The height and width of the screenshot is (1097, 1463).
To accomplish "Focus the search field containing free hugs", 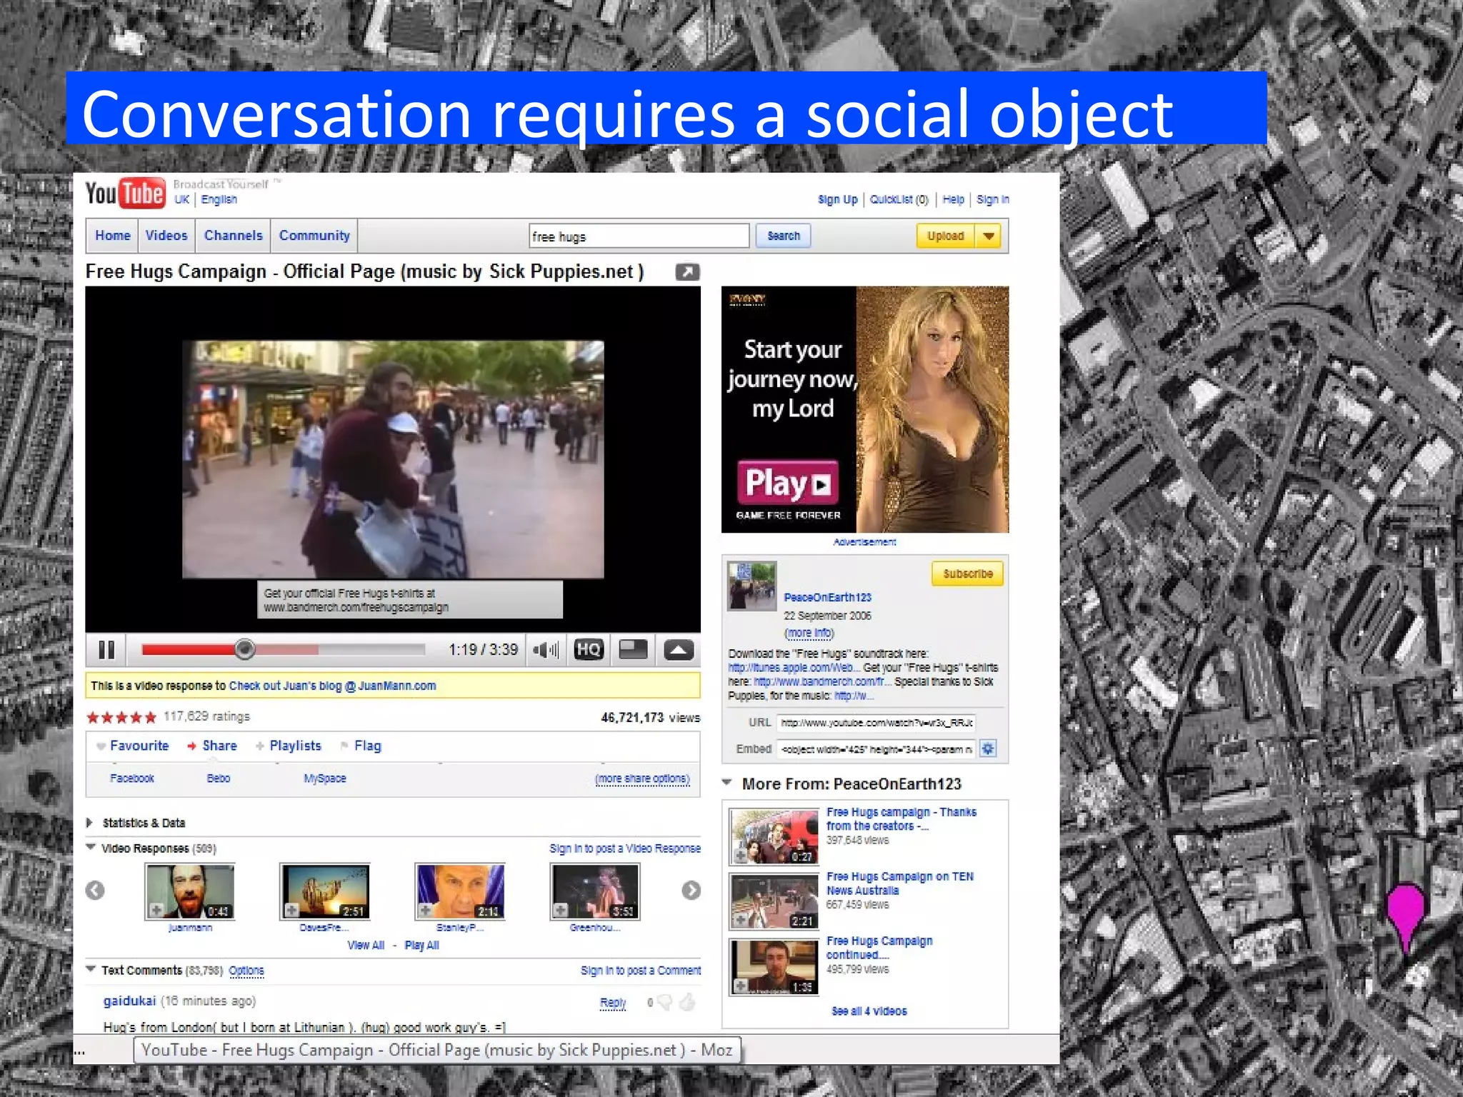I will 639,236.
